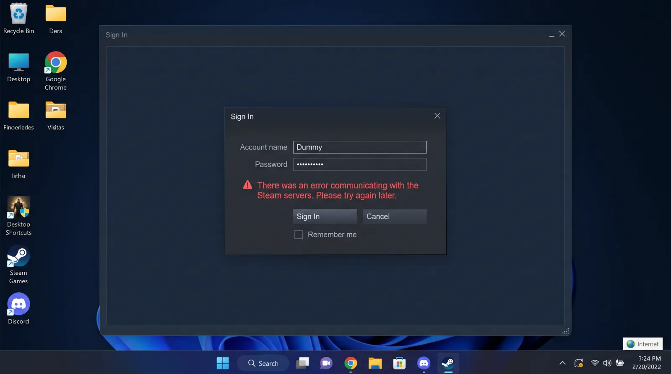
Task: Click the window resize grip corner
Action: 565,331
